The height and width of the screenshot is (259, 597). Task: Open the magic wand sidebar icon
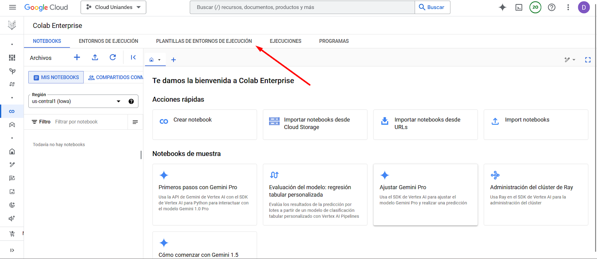pyautogui.click(x=12, y=164)
